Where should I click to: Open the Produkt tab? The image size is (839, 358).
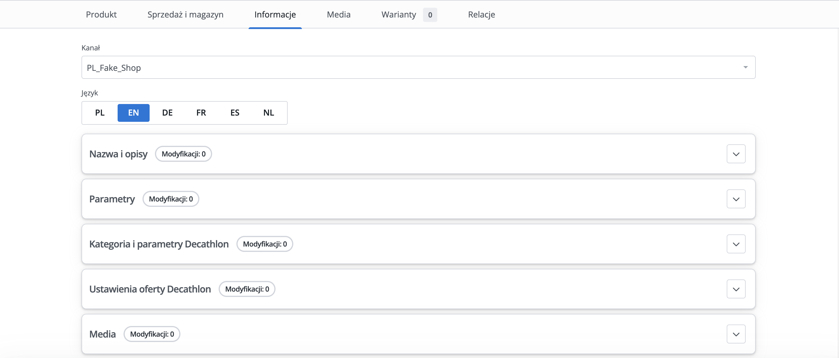click(101, 15)
